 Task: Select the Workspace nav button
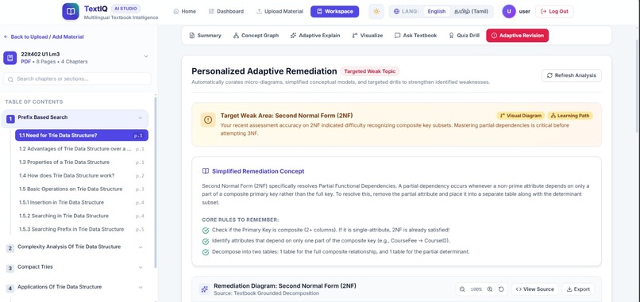tap(335, 11)
